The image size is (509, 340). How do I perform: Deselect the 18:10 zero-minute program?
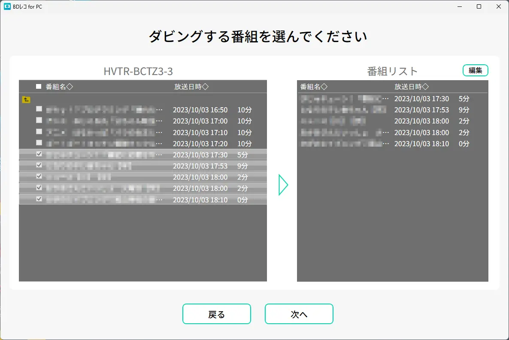tap(39, 199)
